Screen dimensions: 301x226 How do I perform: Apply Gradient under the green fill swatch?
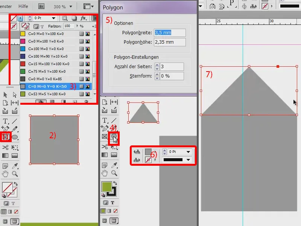point(109,211)
